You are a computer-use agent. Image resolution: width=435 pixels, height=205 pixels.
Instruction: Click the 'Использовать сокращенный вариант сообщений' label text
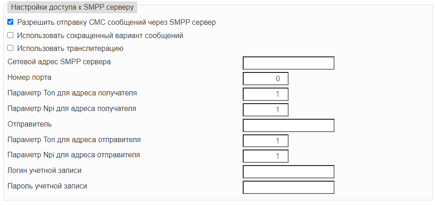pos(100,35)
